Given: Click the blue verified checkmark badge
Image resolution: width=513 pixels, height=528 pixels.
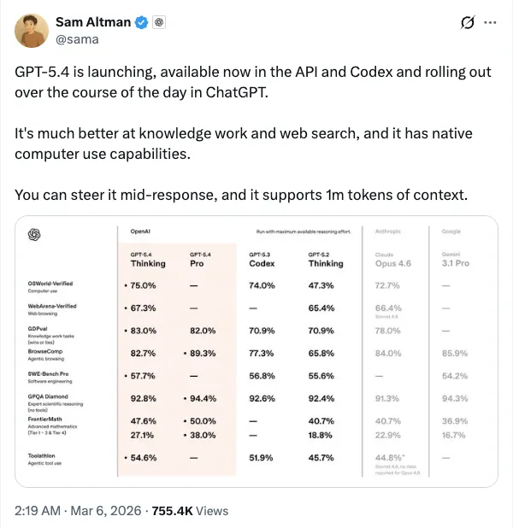Looking at the screenshot, I should (x=142, y=23).
